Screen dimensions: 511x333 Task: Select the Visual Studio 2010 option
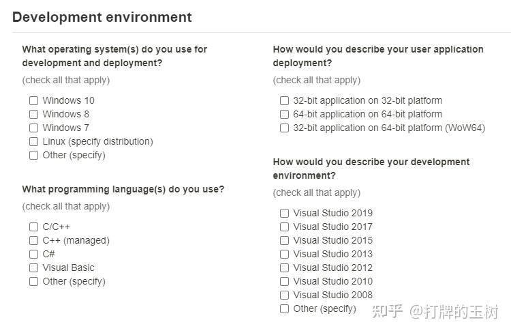coord(284,281)
